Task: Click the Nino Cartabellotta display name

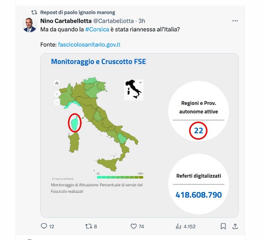Action: coord(66,20)
